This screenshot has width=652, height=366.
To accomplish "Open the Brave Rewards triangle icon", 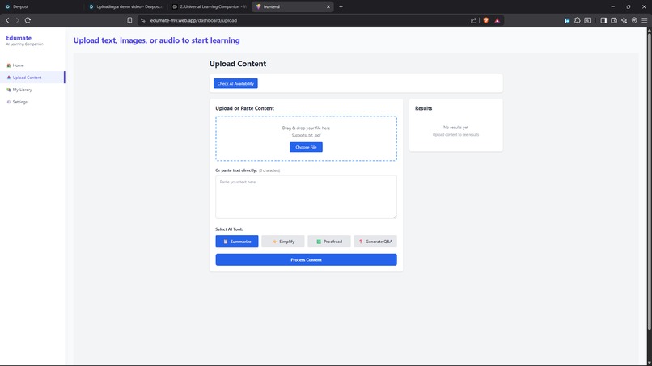I will tap(497, 20).
